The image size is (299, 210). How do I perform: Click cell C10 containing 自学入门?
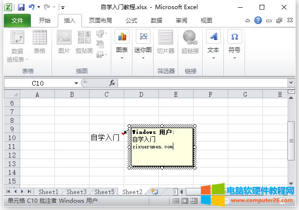[106, 138]
